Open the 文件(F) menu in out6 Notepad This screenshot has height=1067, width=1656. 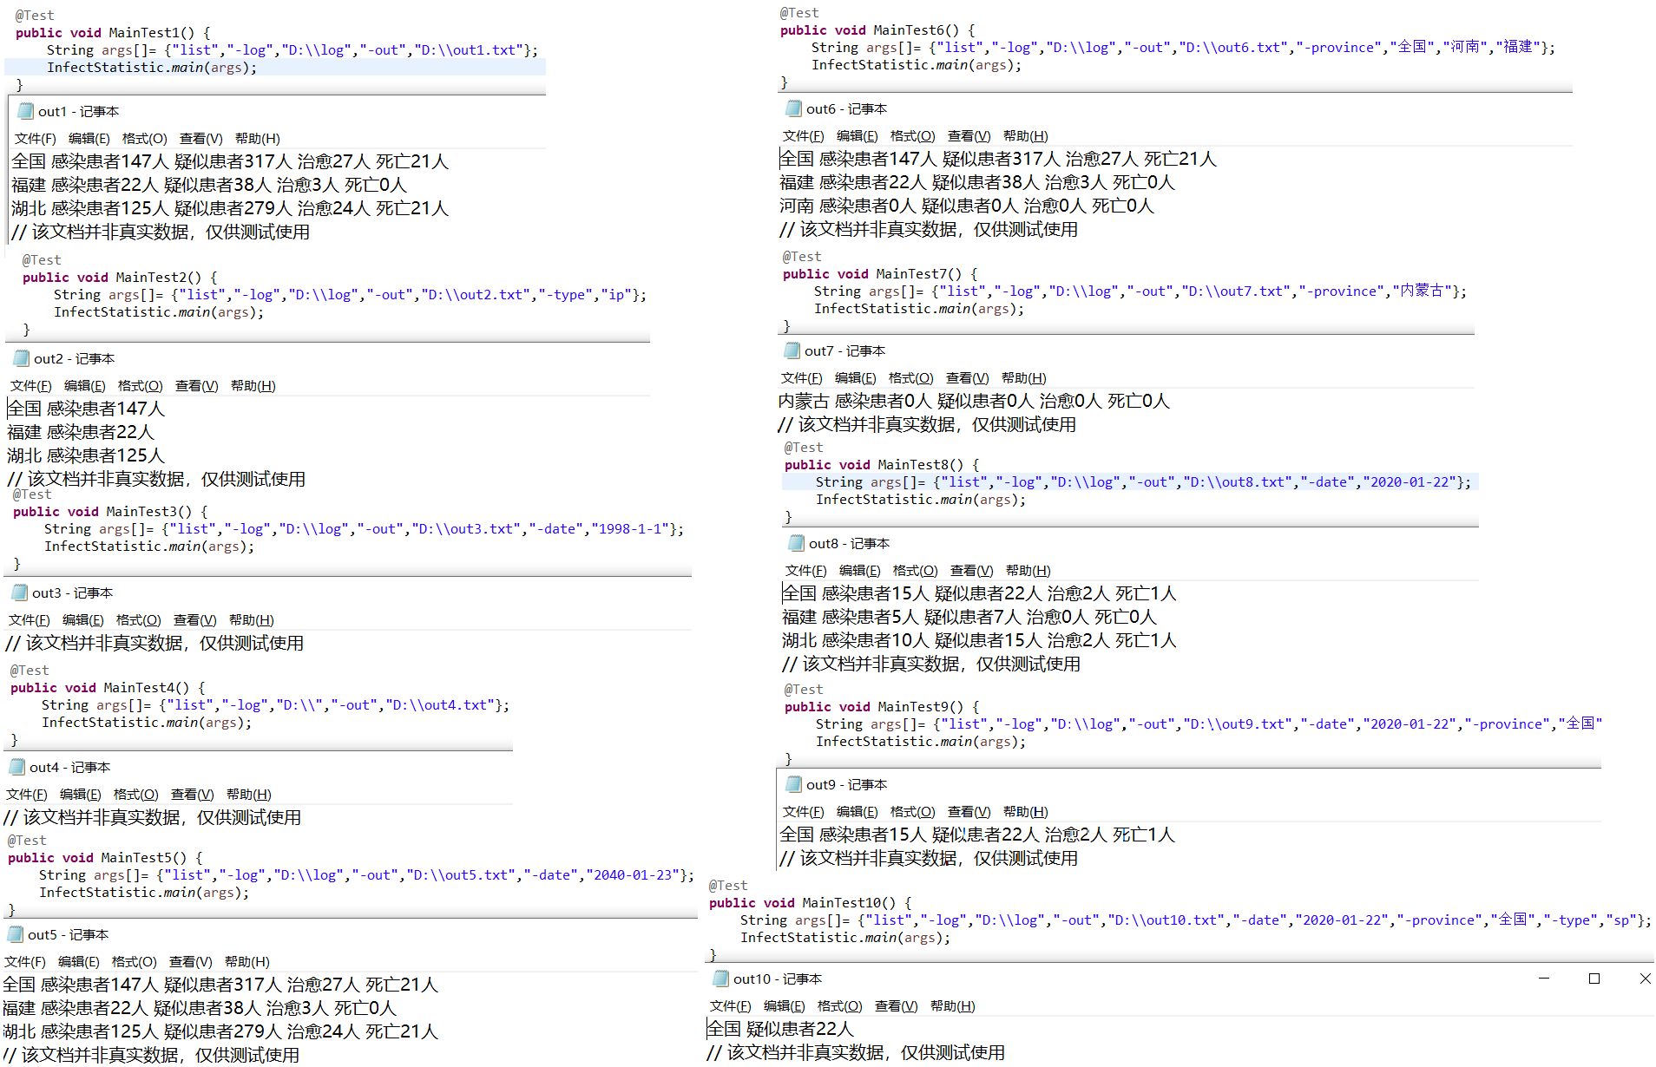click(x=804, y=136)
